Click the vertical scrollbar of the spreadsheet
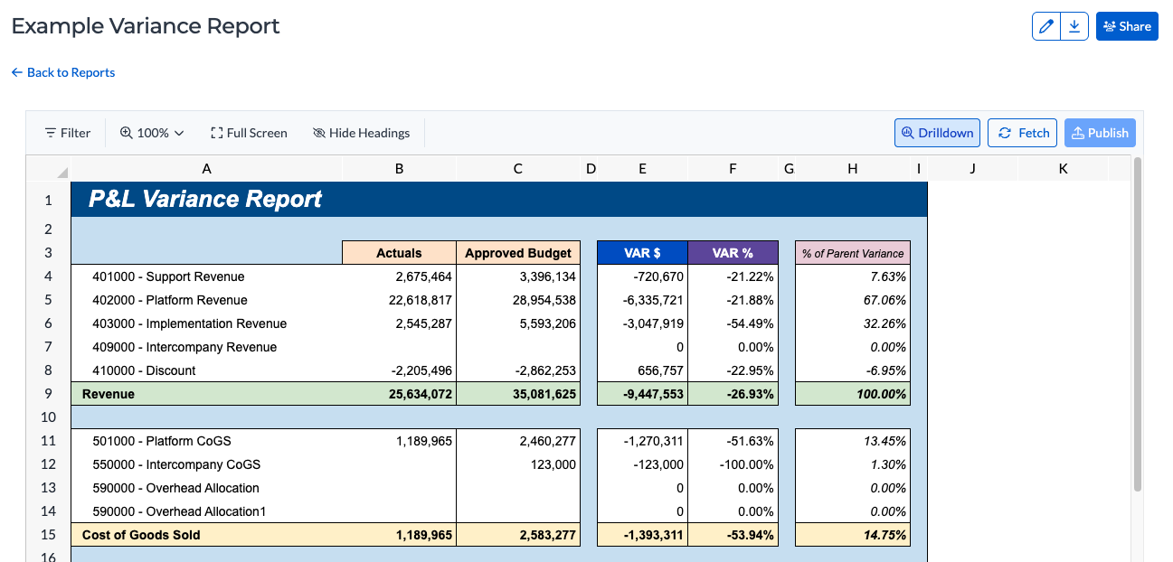The width and height of the screenshot is (1173, 562). pyautogui.click(x=1138, y=325)
